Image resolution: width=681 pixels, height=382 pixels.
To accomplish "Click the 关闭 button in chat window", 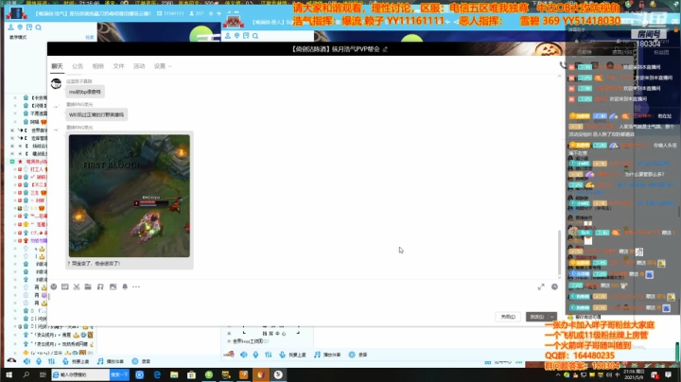I will click(508, 317).
